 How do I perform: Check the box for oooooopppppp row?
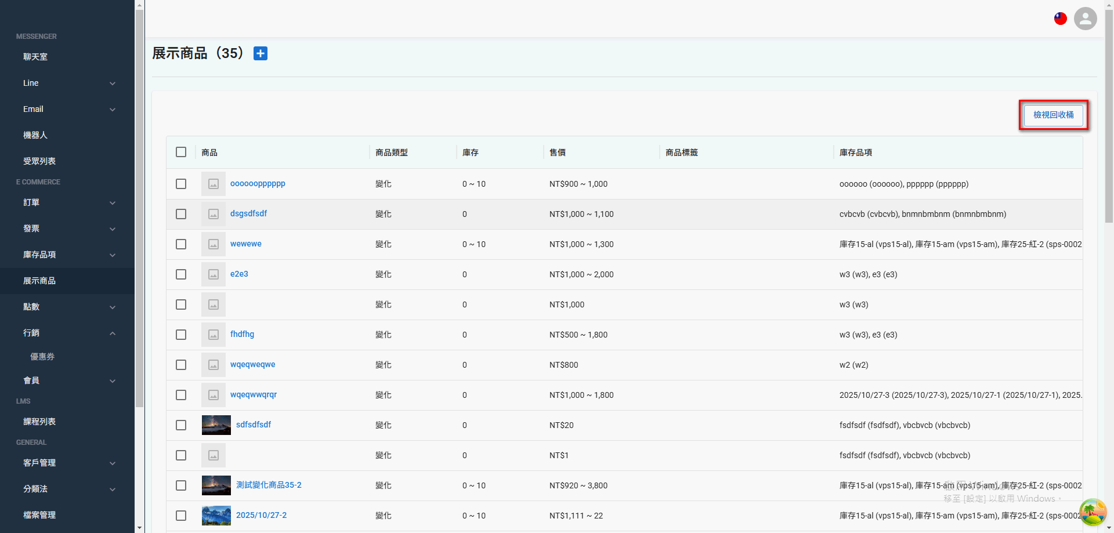181,184
